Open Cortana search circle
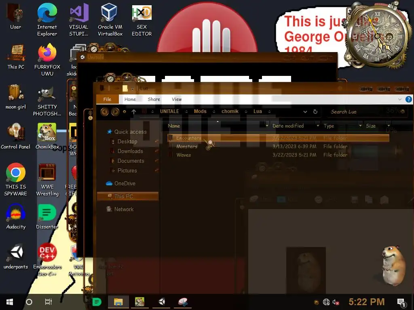 (x=29, y=302)
